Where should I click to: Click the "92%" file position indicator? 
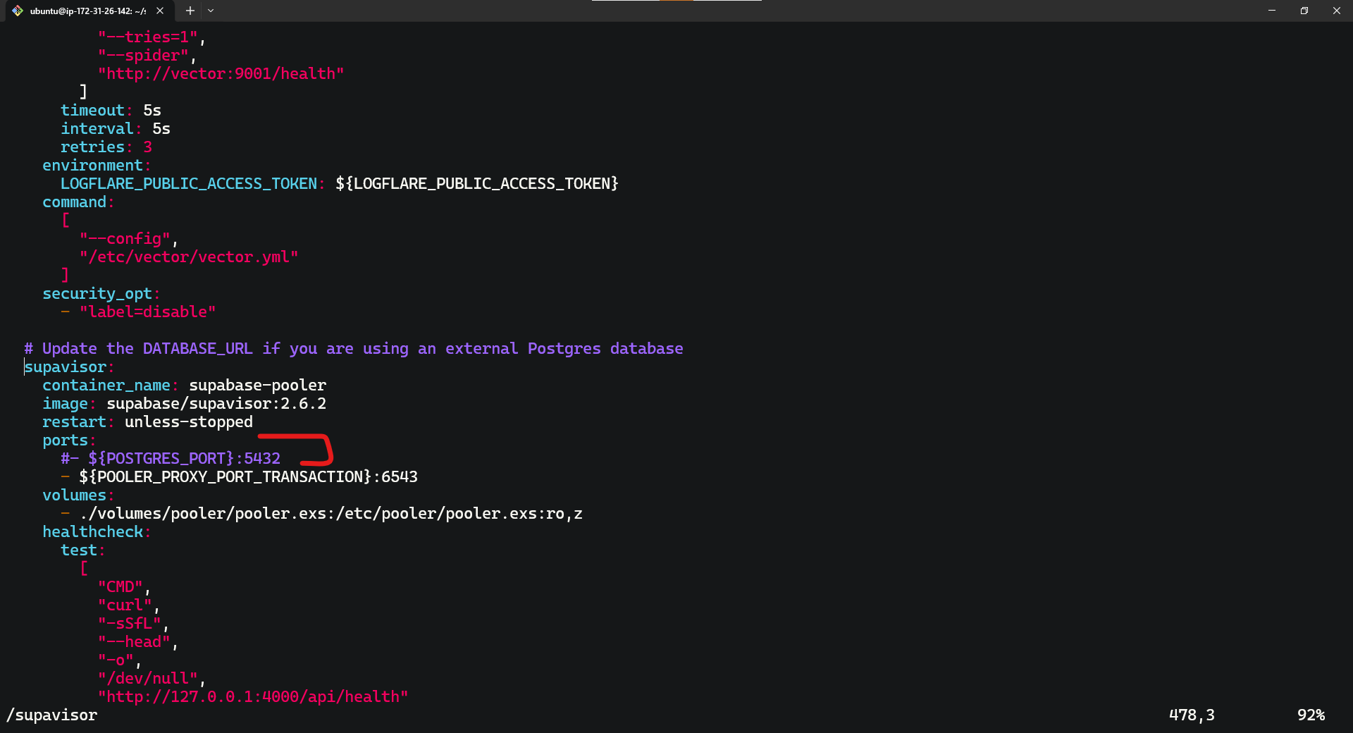(x=1311, y=715)
